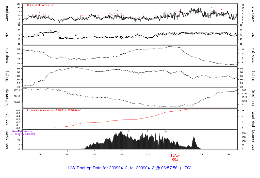
Task: Click the 'rad (W/m^2)' axis label
Action: click(x=253, y=140)
